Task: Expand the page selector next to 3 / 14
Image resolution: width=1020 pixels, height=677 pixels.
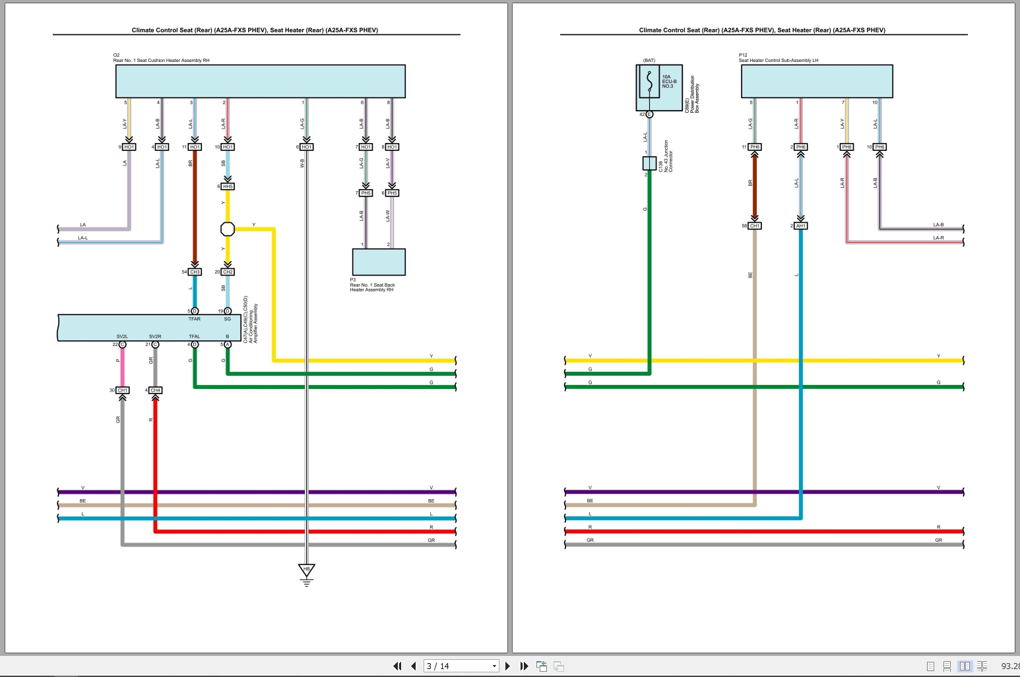Action: (x=494, y=666)
